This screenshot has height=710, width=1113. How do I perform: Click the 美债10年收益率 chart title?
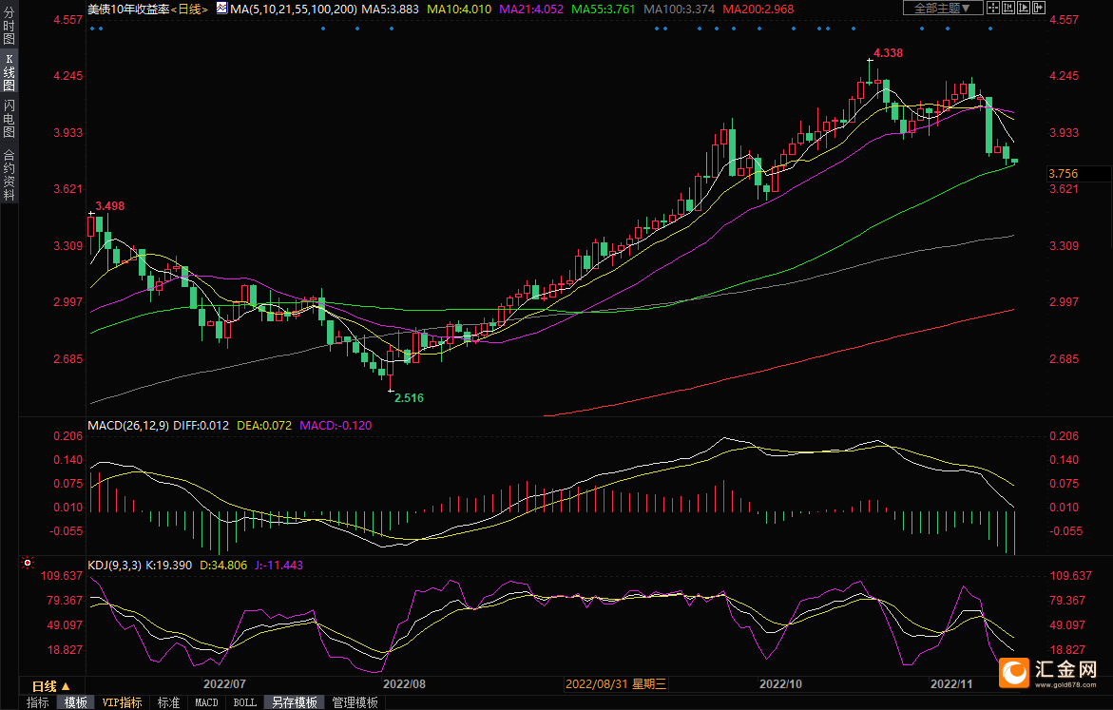tap(128, 10)
